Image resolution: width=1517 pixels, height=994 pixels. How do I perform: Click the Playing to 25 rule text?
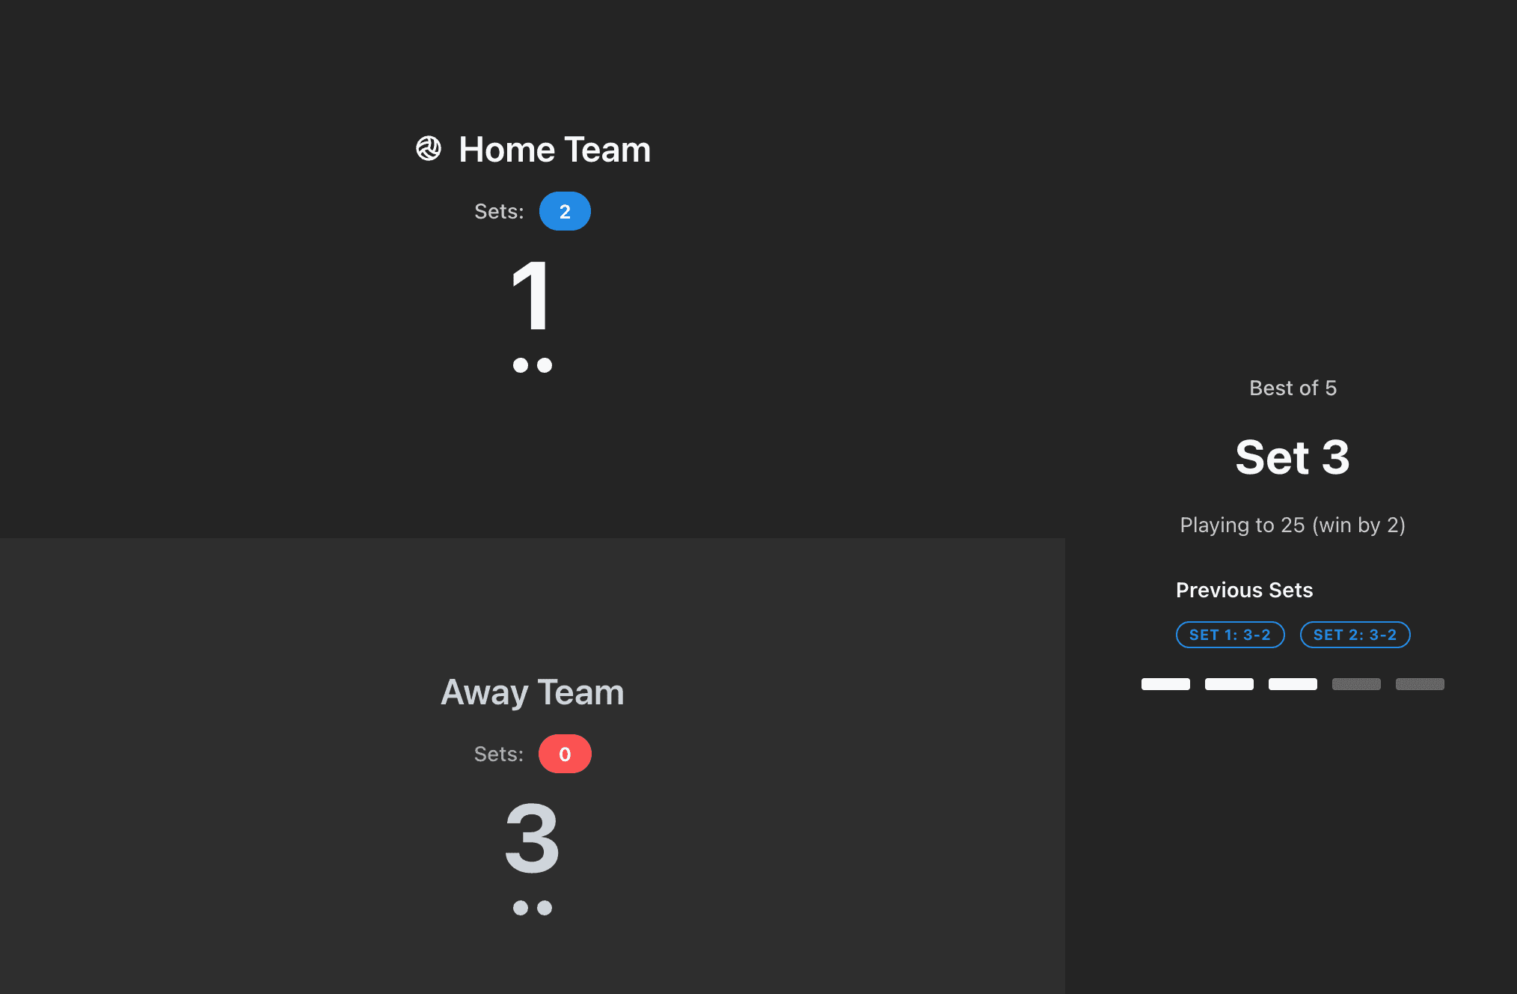pyautogui.click(x=1293, y=525)
